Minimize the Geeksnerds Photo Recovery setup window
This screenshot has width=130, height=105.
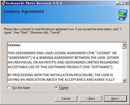[x=118, y=3]
